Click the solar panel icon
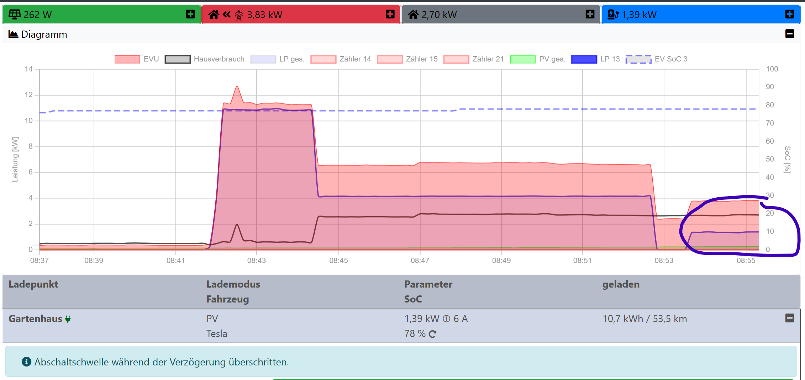This screenshot has height=380, width=805. click(15, 14)
